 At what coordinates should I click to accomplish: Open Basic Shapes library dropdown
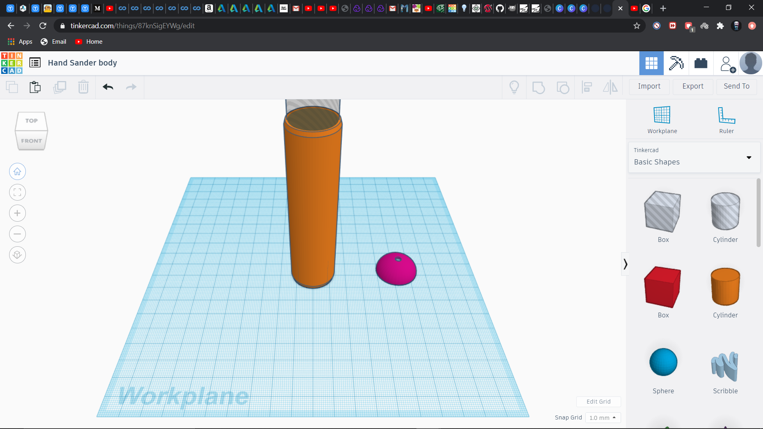(694, 157)
